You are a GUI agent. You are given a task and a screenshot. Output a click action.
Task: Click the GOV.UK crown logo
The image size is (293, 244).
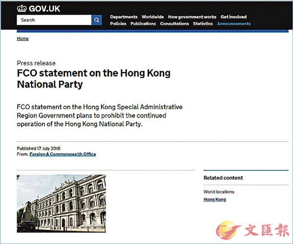click(x=22, y=8)
